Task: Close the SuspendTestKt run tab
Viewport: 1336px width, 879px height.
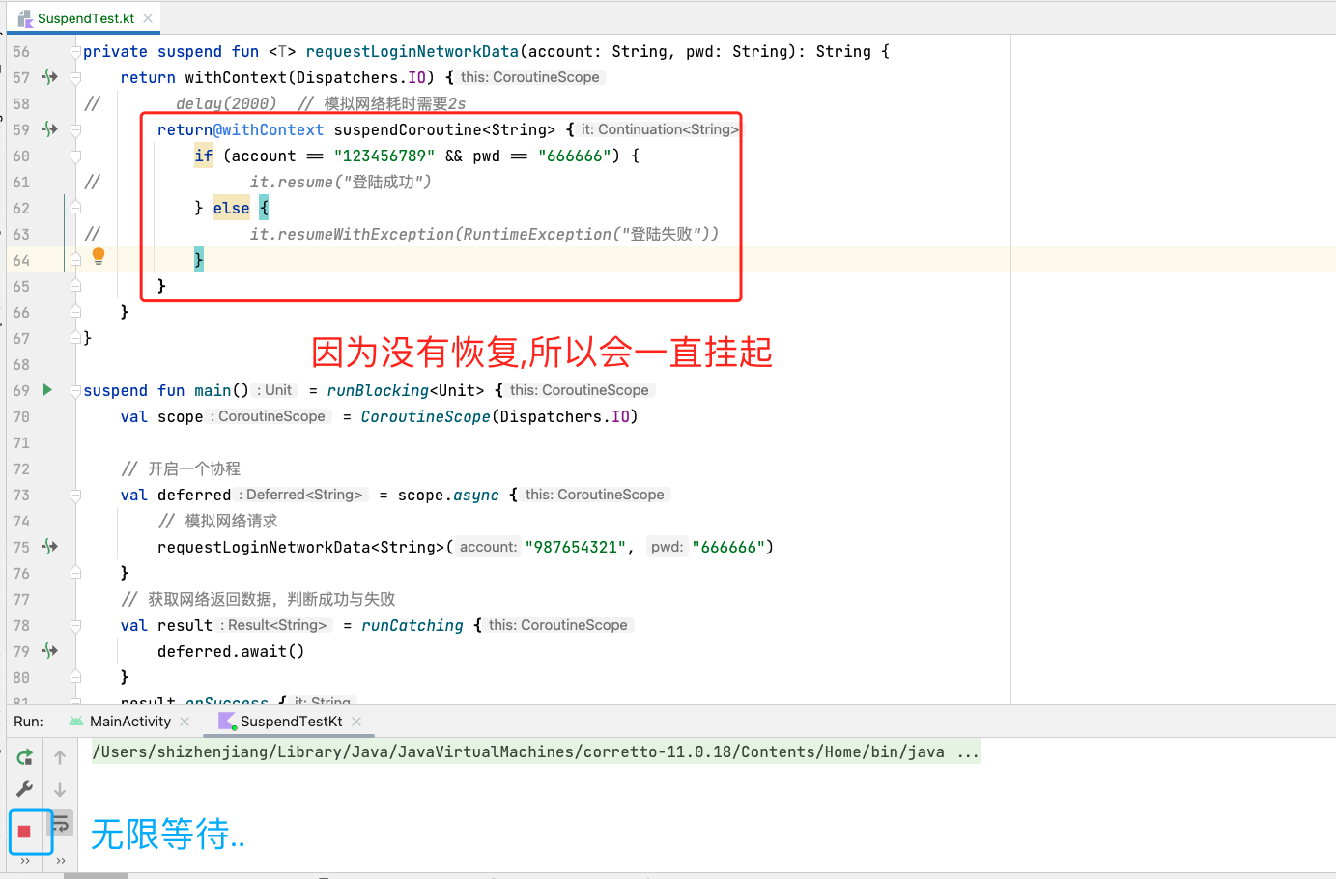Action: point(356,722)
